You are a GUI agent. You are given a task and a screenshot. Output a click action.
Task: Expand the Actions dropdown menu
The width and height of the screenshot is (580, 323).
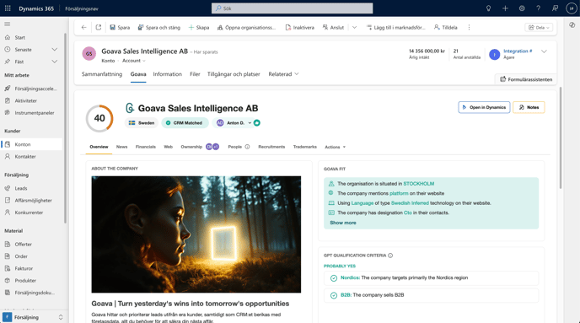click(x=336, y=147)
